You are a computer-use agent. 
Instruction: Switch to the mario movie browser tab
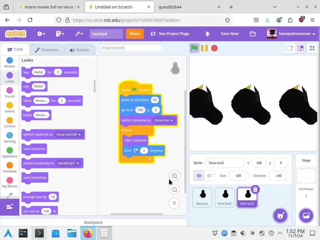(x=49, y=7)
